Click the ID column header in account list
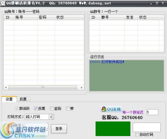The height and width of the screenshot is (139, 167). [9, 17]
